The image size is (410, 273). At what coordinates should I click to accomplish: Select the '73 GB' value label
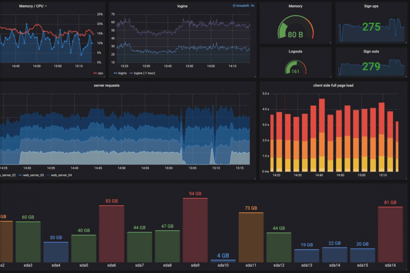251,208
